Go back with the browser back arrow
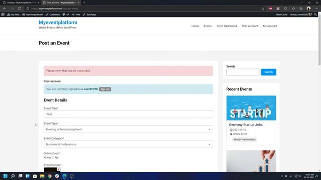Image resolution: width=321 pixels, height=180 pixels. [5, 8]
